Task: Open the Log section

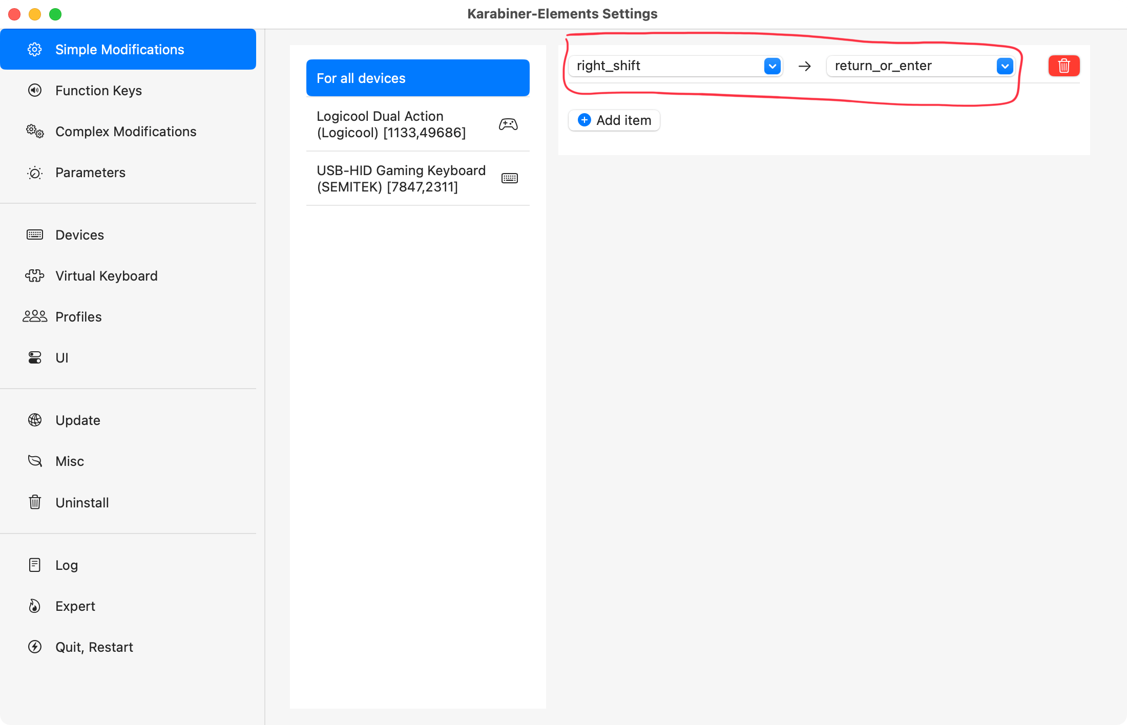Action: (66, 565)
